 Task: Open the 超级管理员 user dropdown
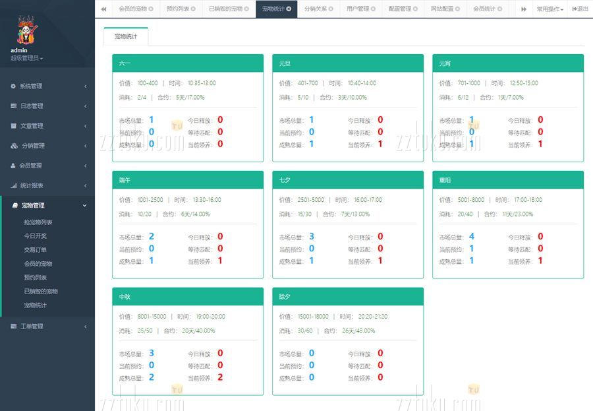pos(27,58)
